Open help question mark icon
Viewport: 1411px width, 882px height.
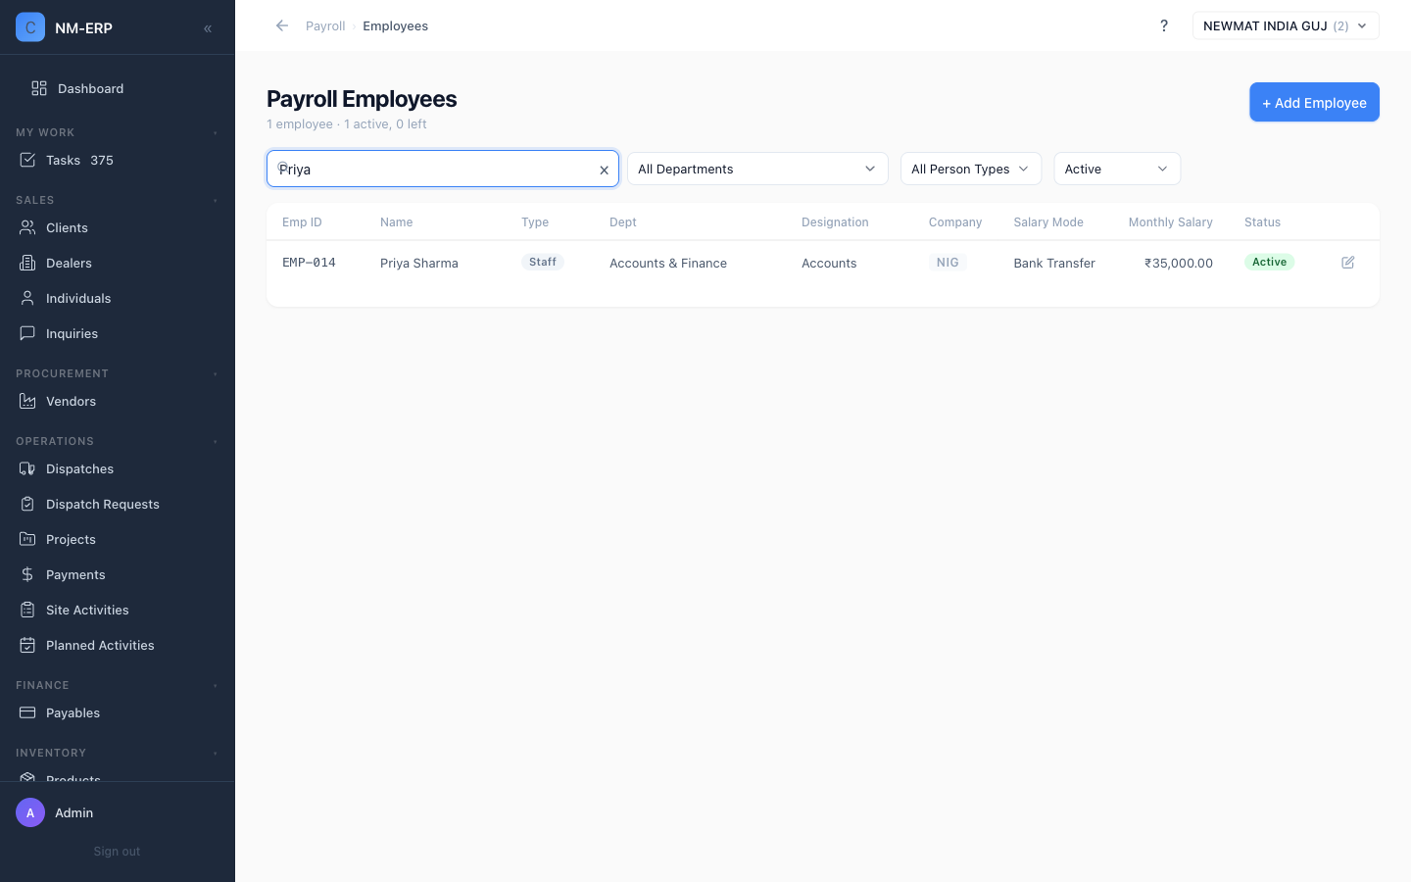1164,25
